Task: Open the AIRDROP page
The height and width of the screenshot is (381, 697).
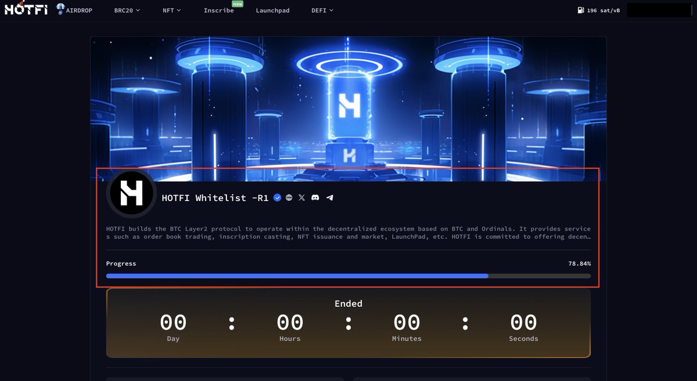Action: pos(79,10)
